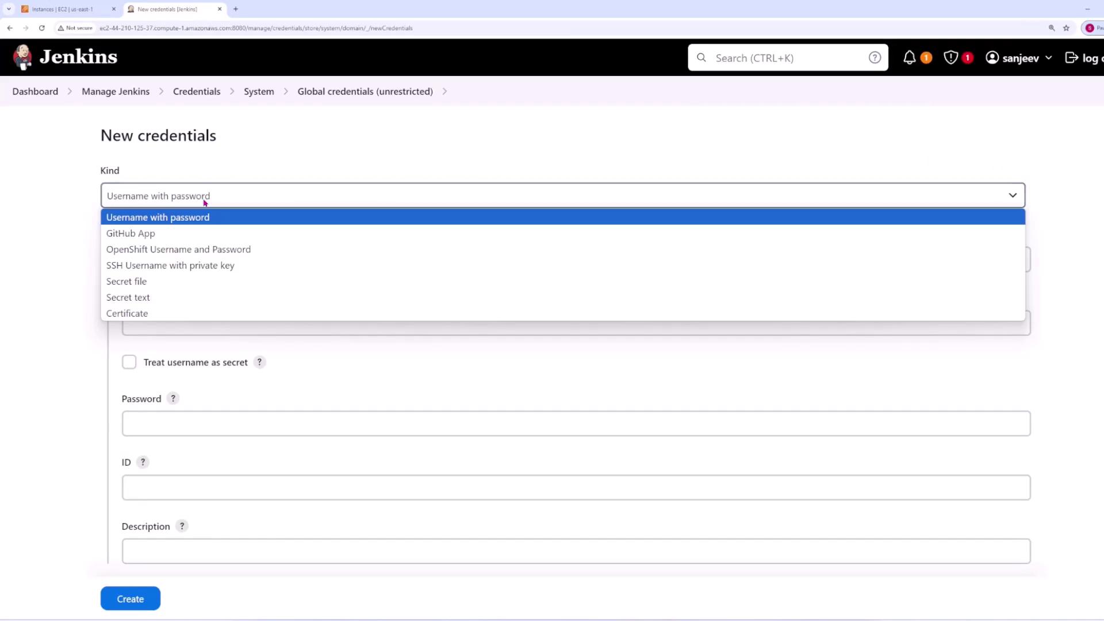Collapse the Kind dropdown via its chevron arrow

[x=1013, y=195]
